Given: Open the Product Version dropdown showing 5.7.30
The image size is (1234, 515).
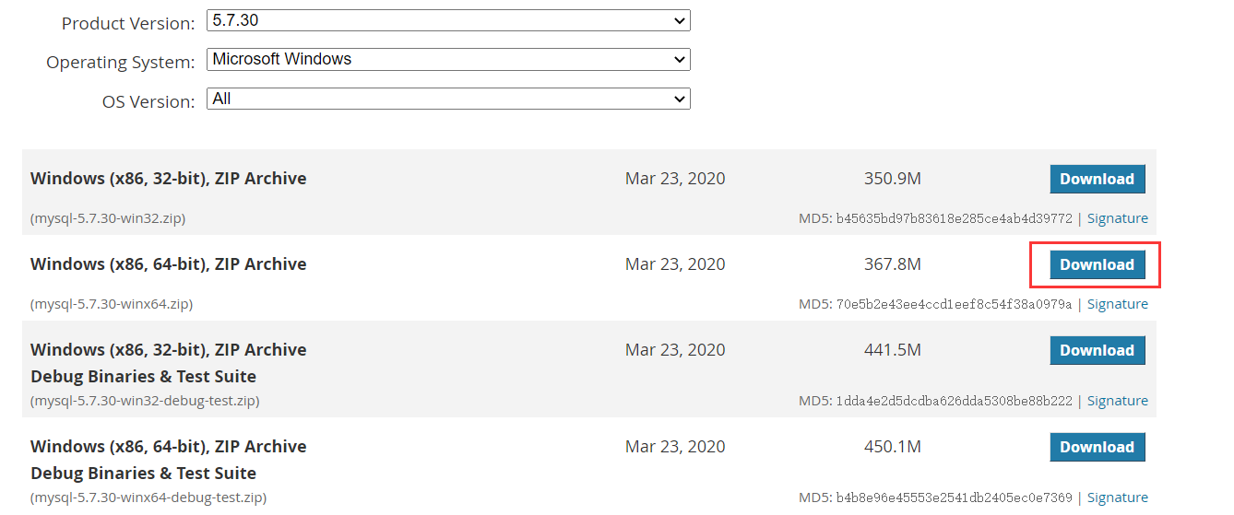Looking at the screenshot, I should tap(448, 20).
